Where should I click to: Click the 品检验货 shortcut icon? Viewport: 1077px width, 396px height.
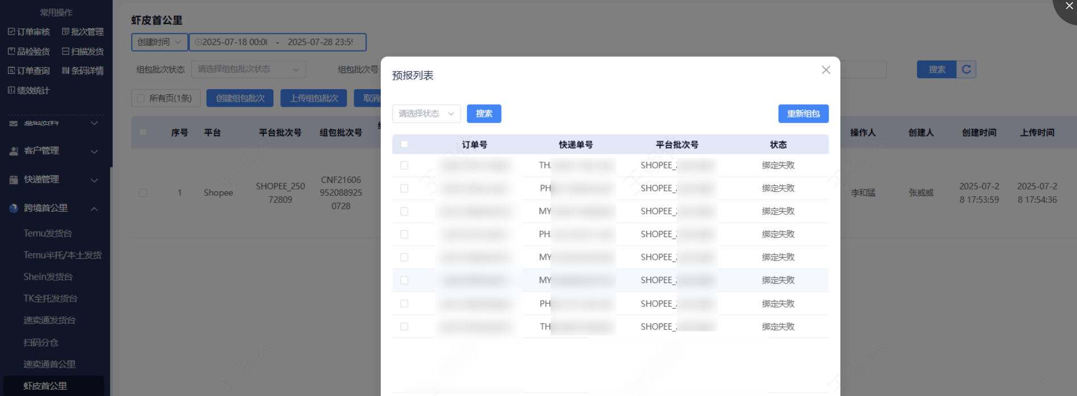11,51
